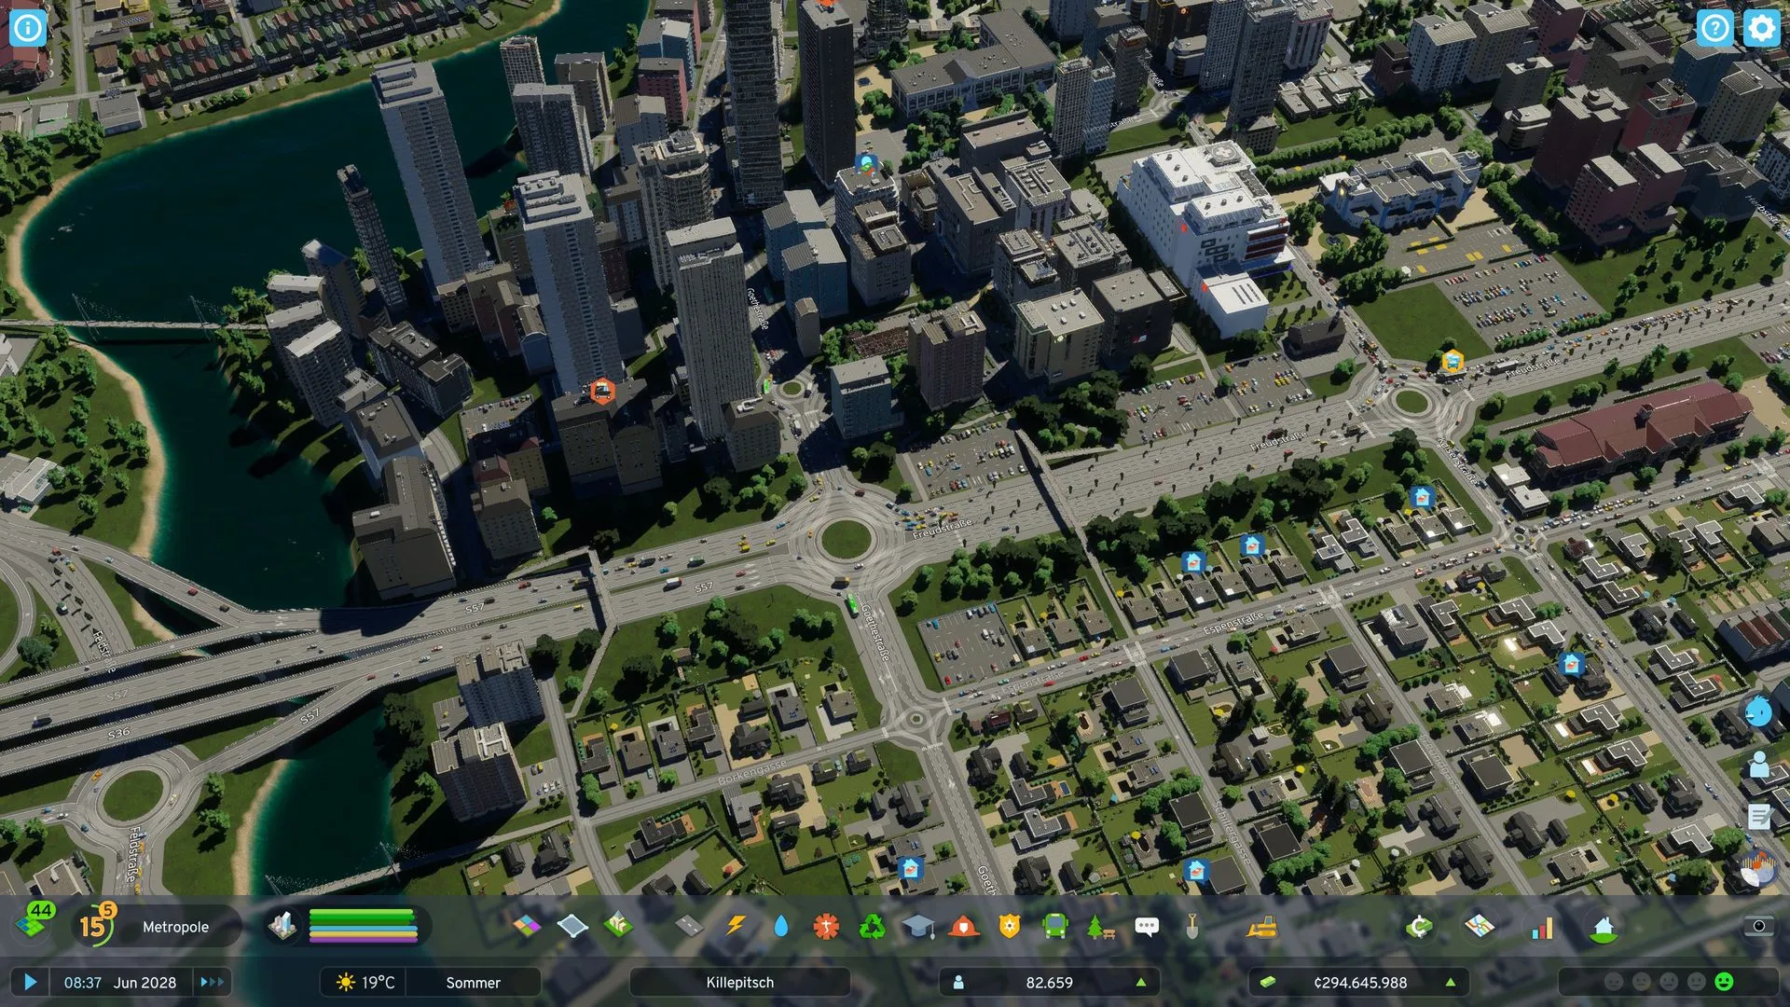Open Water and Sewage menu
This screenshot has height=1007, width=1790.
point(780,927)
